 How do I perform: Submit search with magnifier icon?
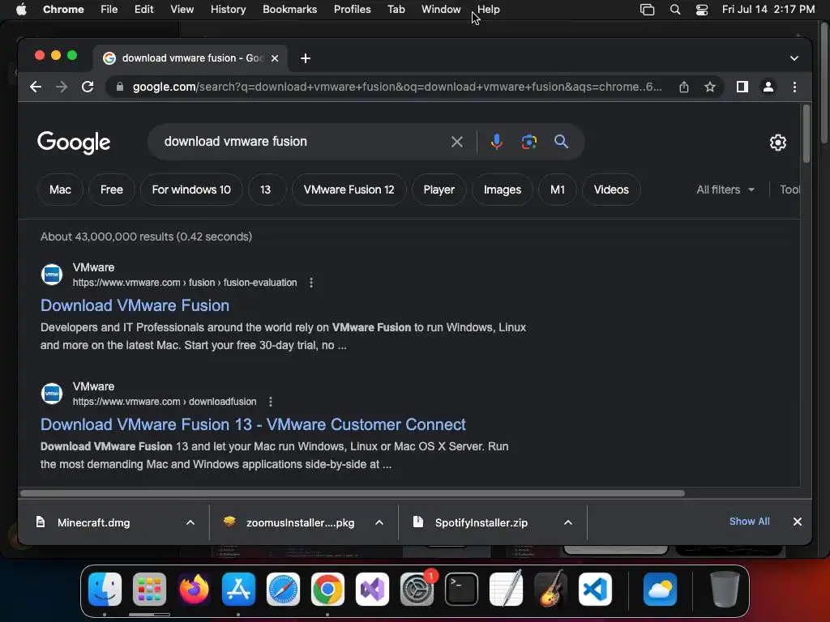tap(561, 142)
